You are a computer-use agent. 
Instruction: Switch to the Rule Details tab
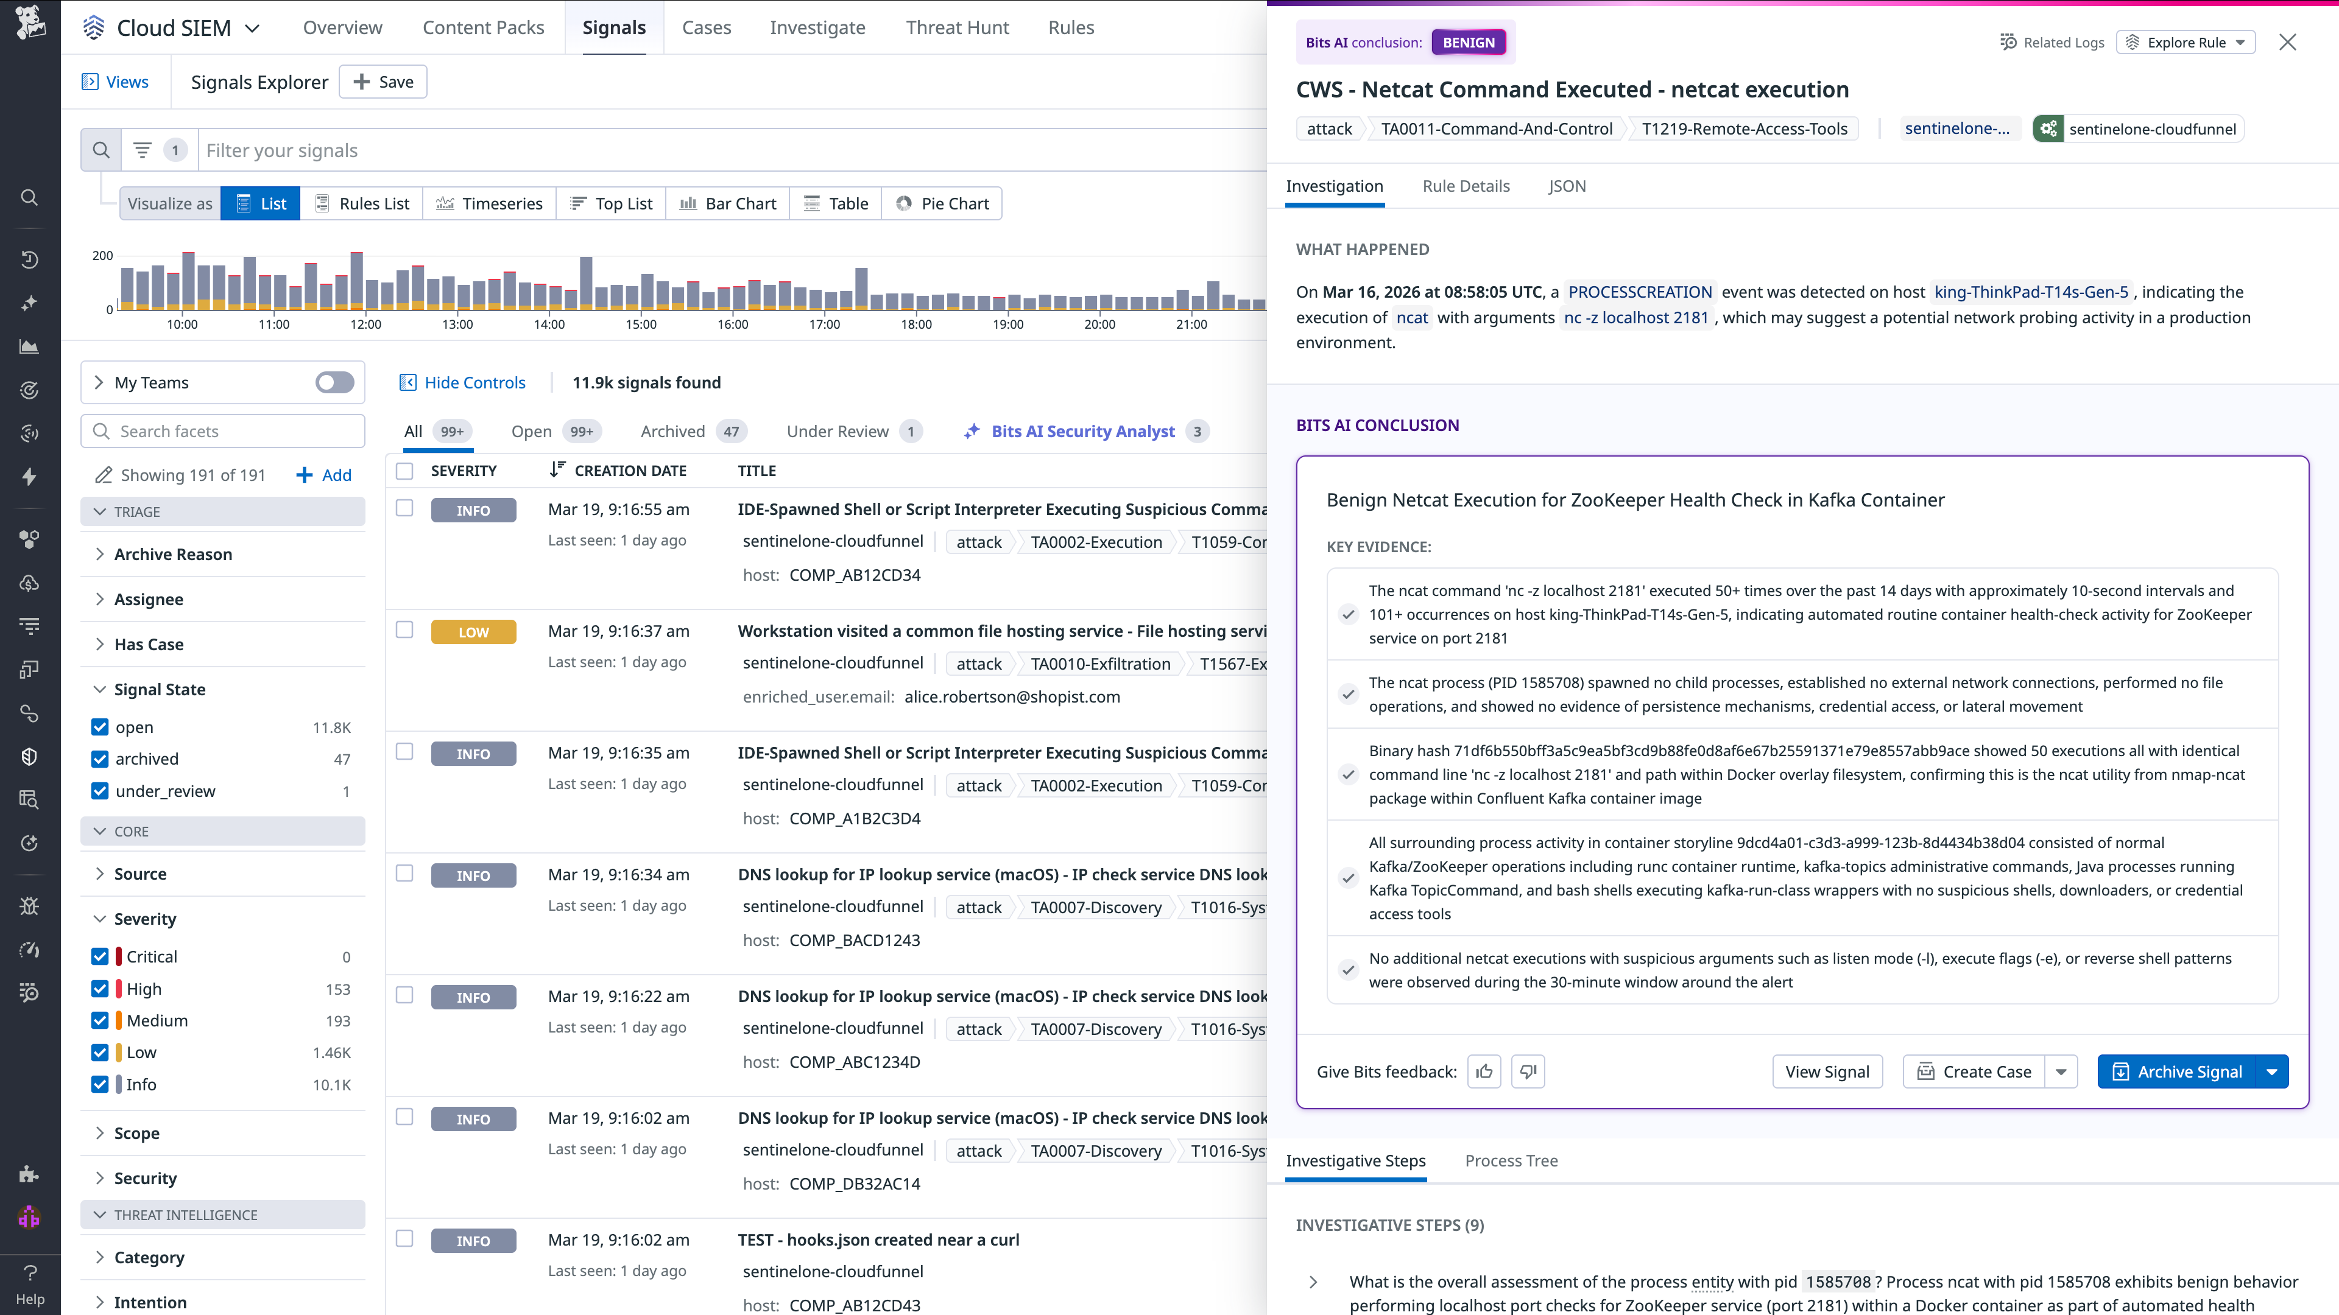point(1466,186)
